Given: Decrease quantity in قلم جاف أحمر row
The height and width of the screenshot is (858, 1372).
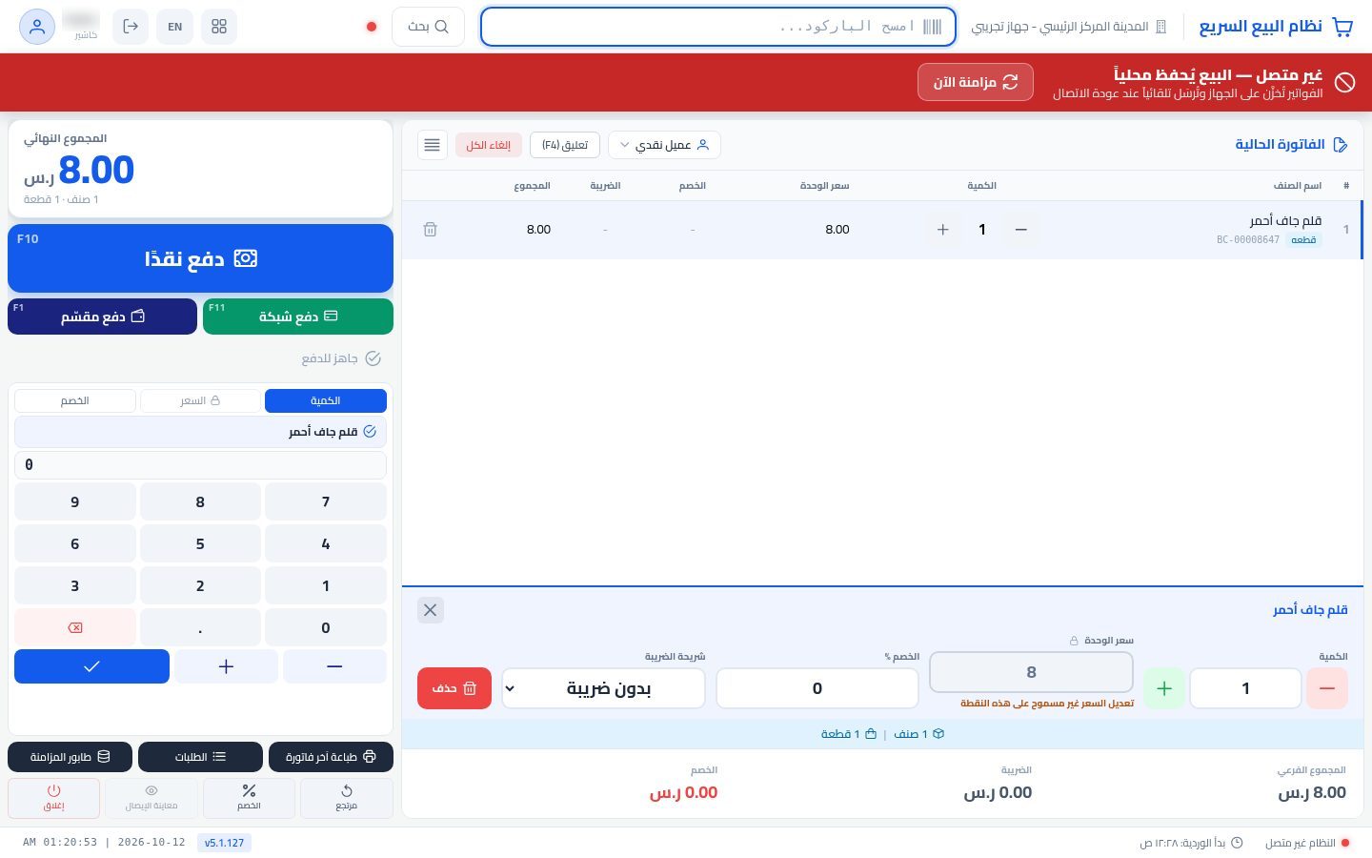Looking at the screenshot, I should [1021, 230].
